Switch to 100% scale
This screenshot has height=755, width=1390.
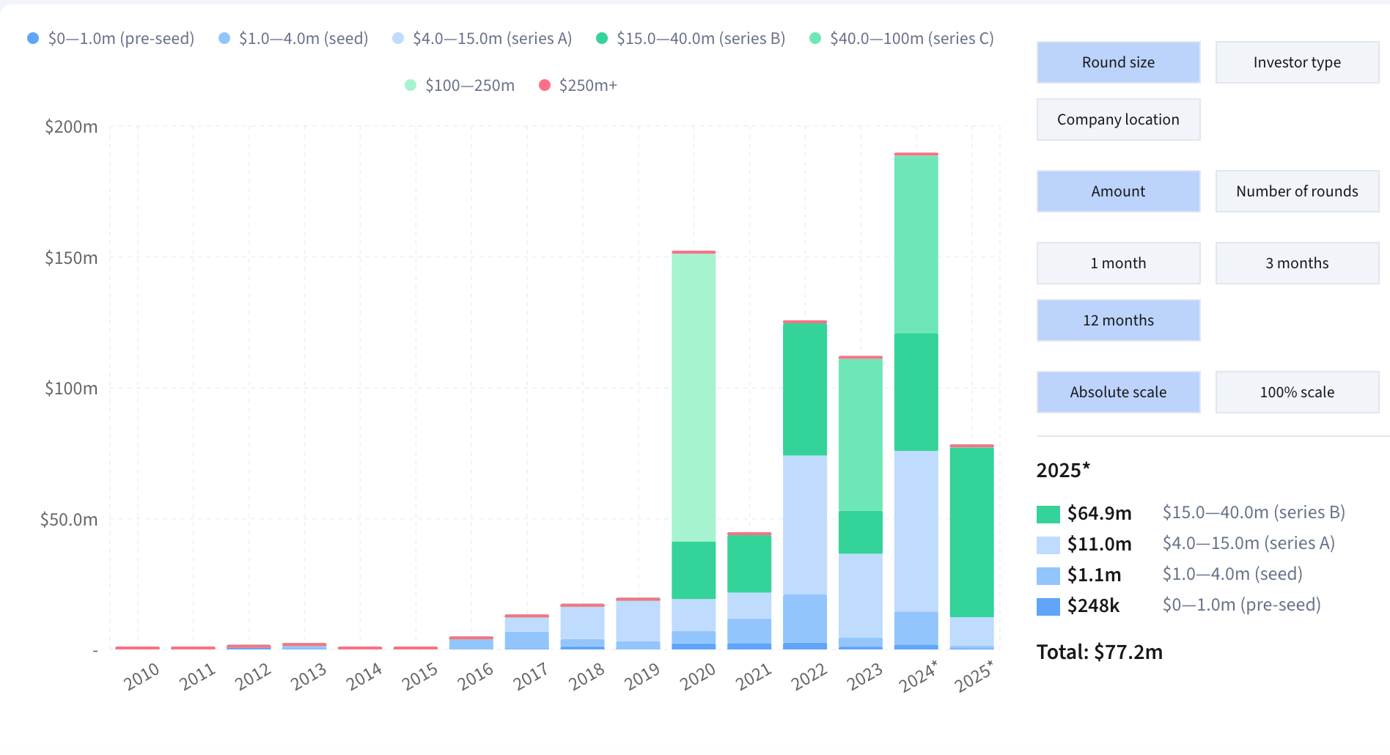[1297, 392]
